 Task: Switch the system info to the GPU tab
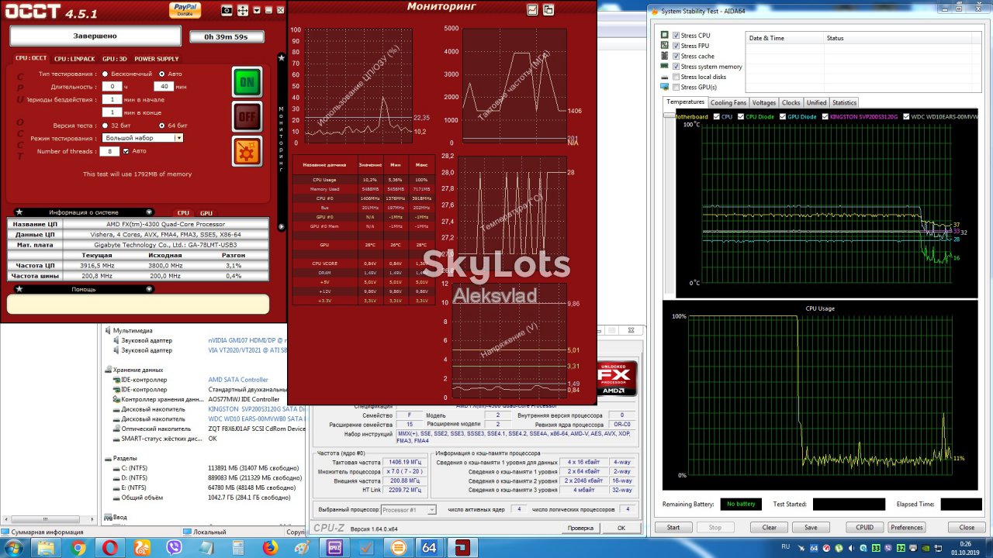pyautogui.click(x=206, y=212)
